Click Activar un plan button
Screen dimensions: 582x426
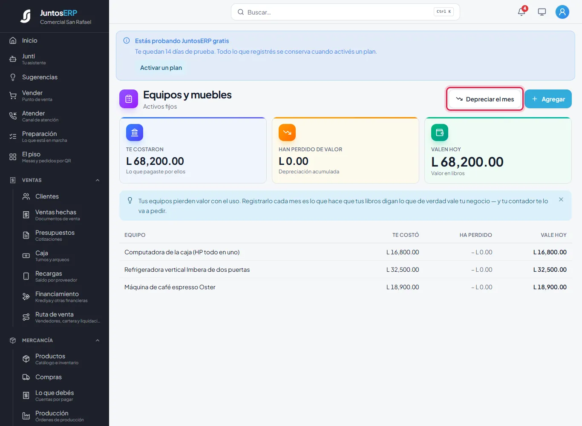161,68
